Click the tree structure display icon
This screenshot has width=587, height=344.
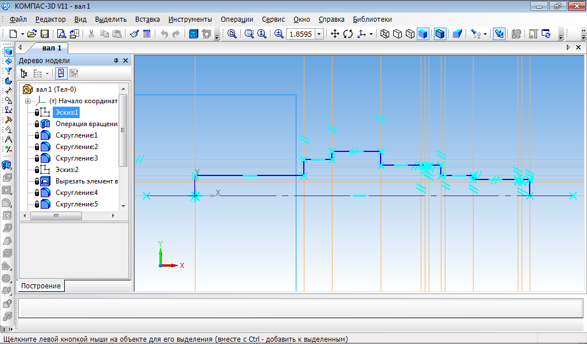click(x=24, y=73)
